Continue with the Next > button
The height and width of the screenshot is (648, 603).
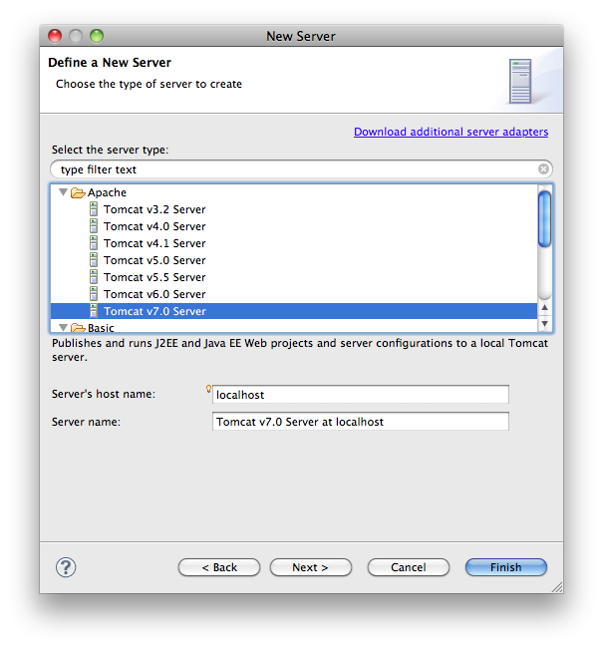310,567
